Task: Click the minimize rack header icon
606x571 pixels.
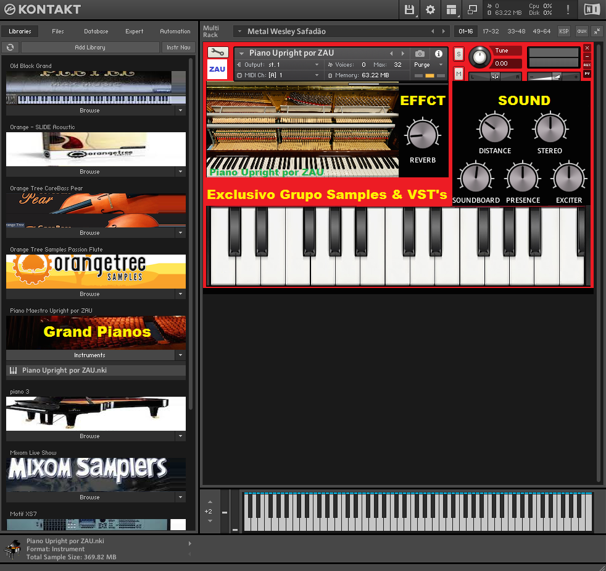Action: [x=597, y=32]
